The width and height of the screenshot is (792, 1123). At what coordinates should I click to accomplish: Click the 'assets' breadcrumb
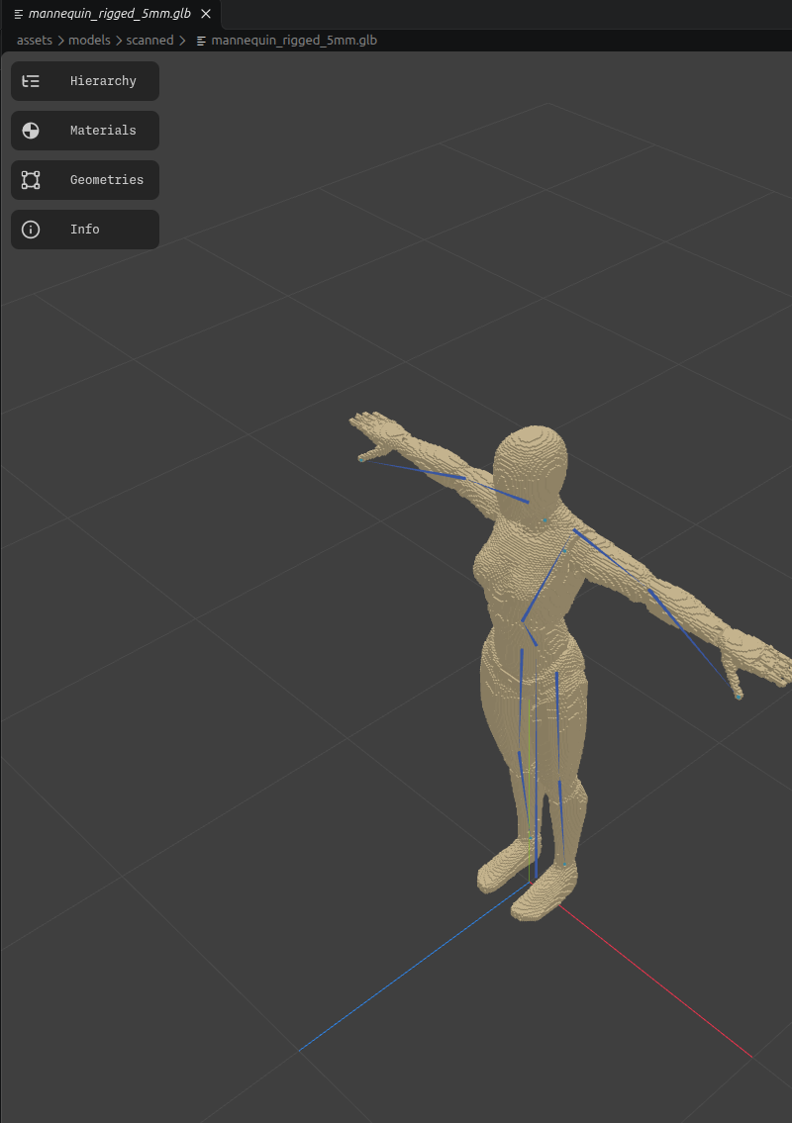[35, 41]
